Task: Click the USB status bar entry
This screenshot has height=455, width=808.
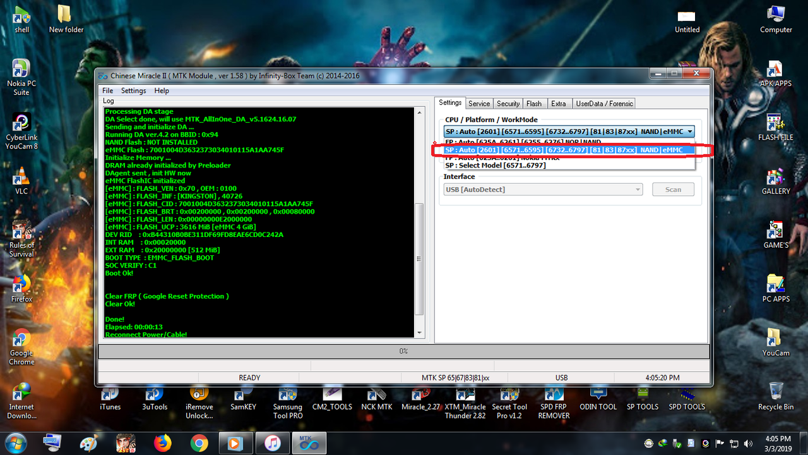Action: [561, 378]
